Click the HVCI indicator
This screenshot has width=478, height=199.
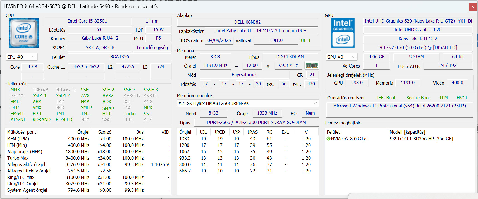(462, 98)
